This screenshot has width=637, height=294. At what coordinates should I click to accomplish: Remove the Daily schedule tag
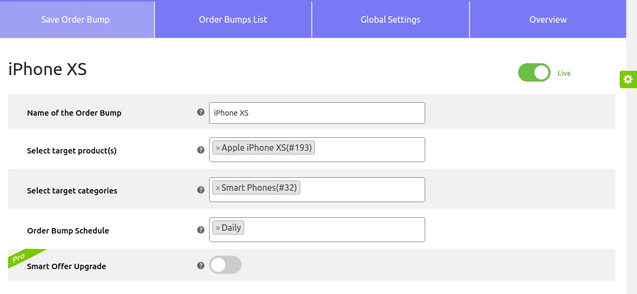218,228
